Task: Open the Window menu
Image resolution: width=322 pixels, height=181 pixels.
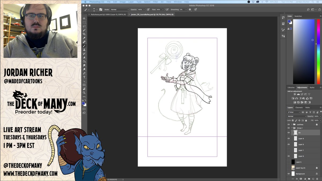Action: tap(178, 2)
